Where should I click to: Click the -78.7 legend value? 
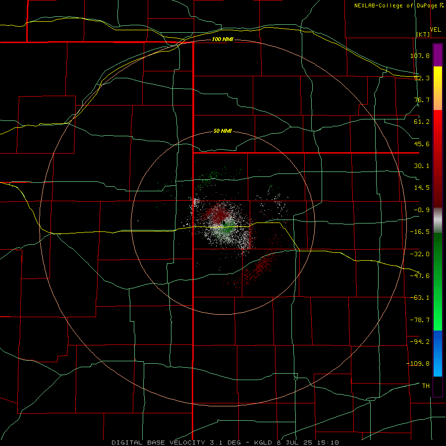(420, 320)
